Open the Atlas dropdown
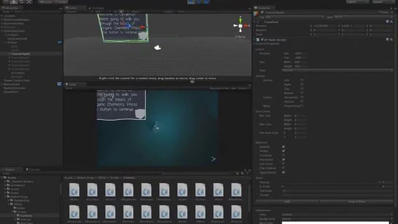 (x=337, y=215)
